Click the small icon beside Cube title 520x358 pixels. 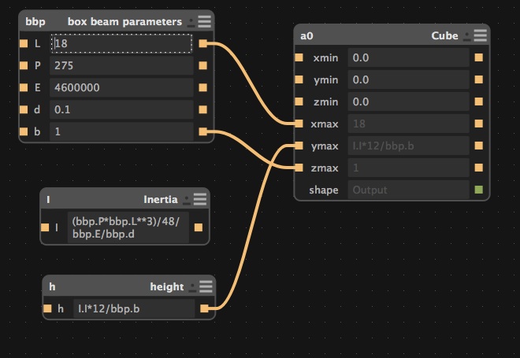click(467, 36)
